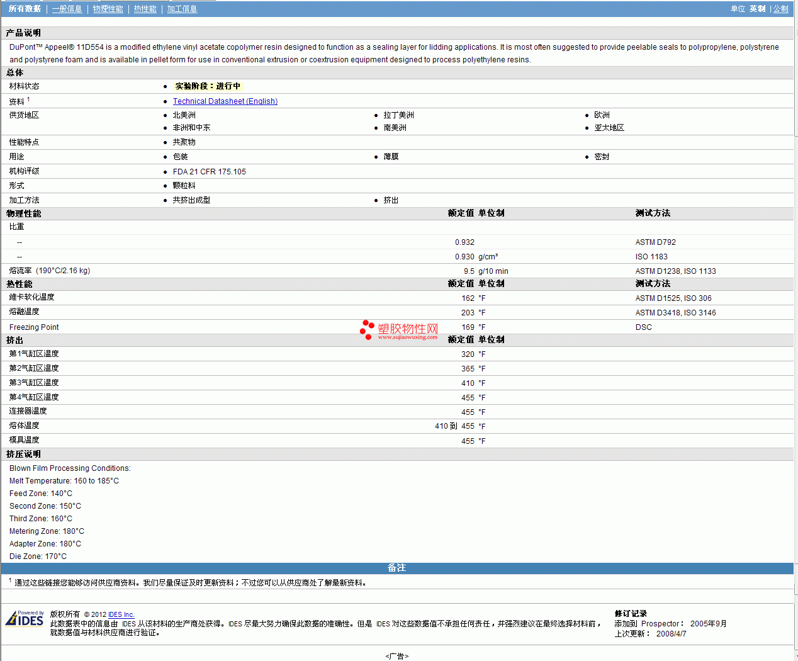Click Die Zone: 170°C line
Screen dimensions: 798x661
[38, 556]
